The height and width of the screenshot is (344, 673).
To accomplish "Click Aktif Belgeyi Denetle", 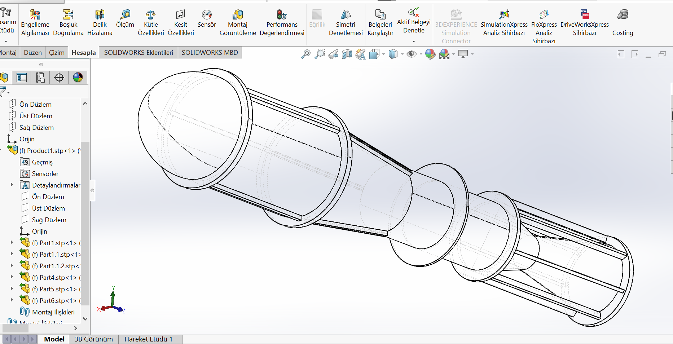I will [414, 21].
